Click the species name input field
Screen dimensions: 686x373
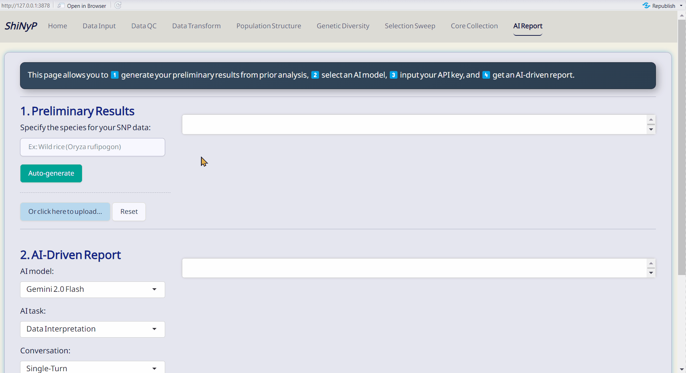coord(92,147)
